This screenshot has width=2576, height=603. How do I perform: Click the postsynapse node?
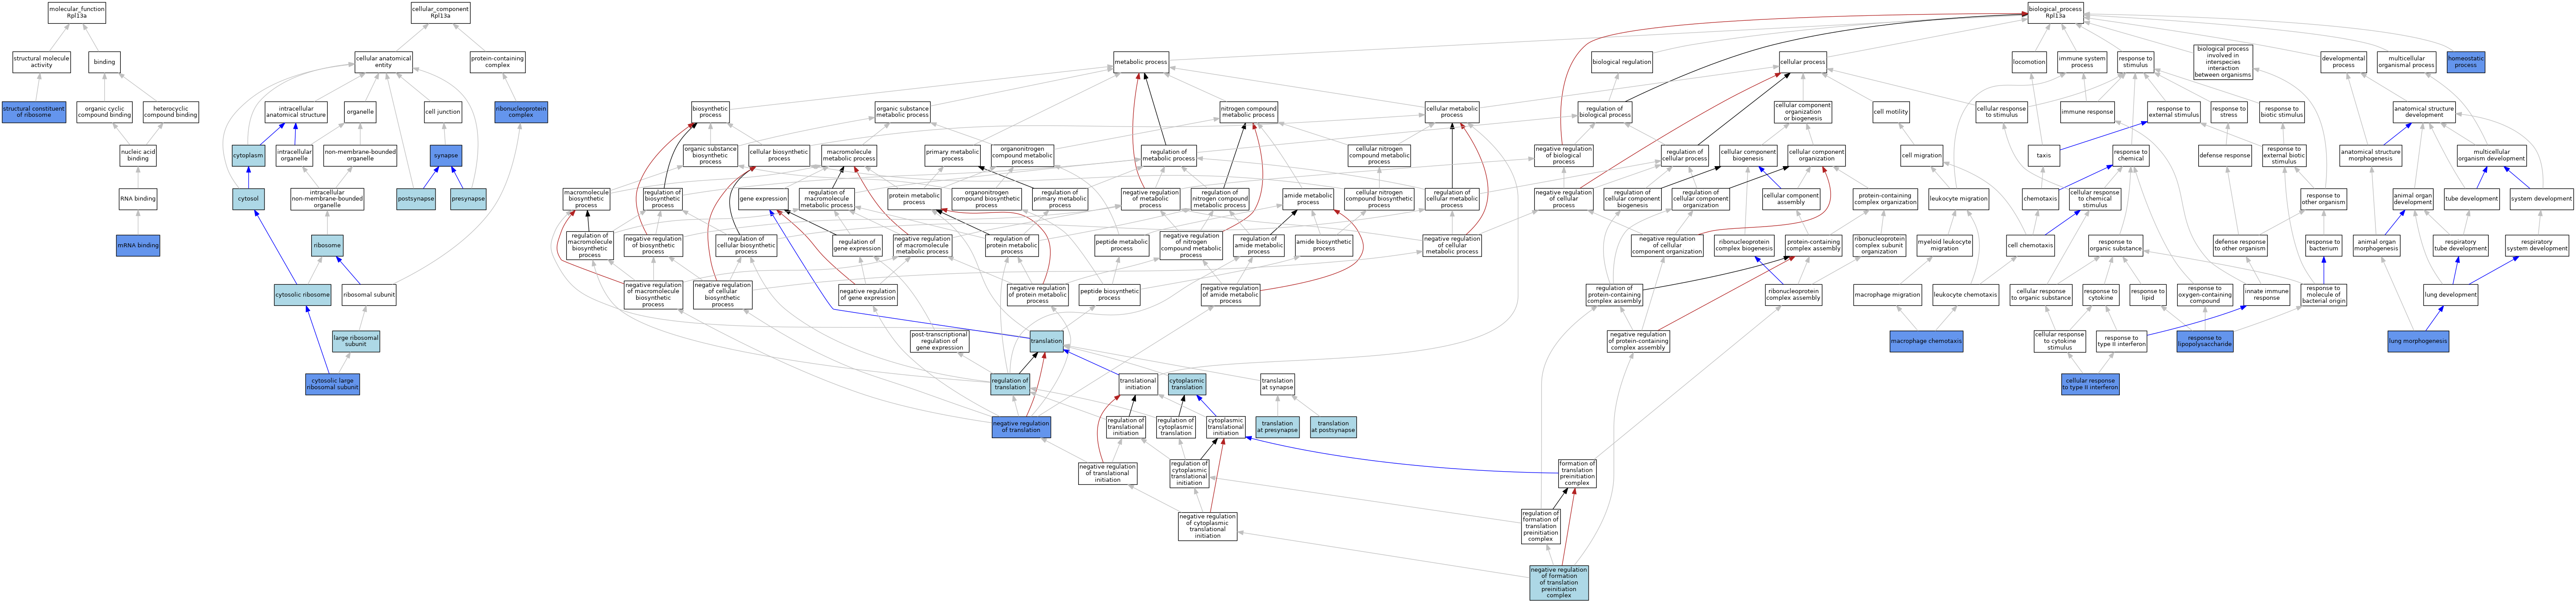(416, 199)
